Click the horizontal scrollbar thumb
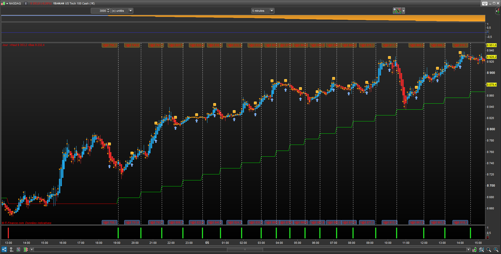Screen dimensions: 501x254 click(x=245, y=250)
